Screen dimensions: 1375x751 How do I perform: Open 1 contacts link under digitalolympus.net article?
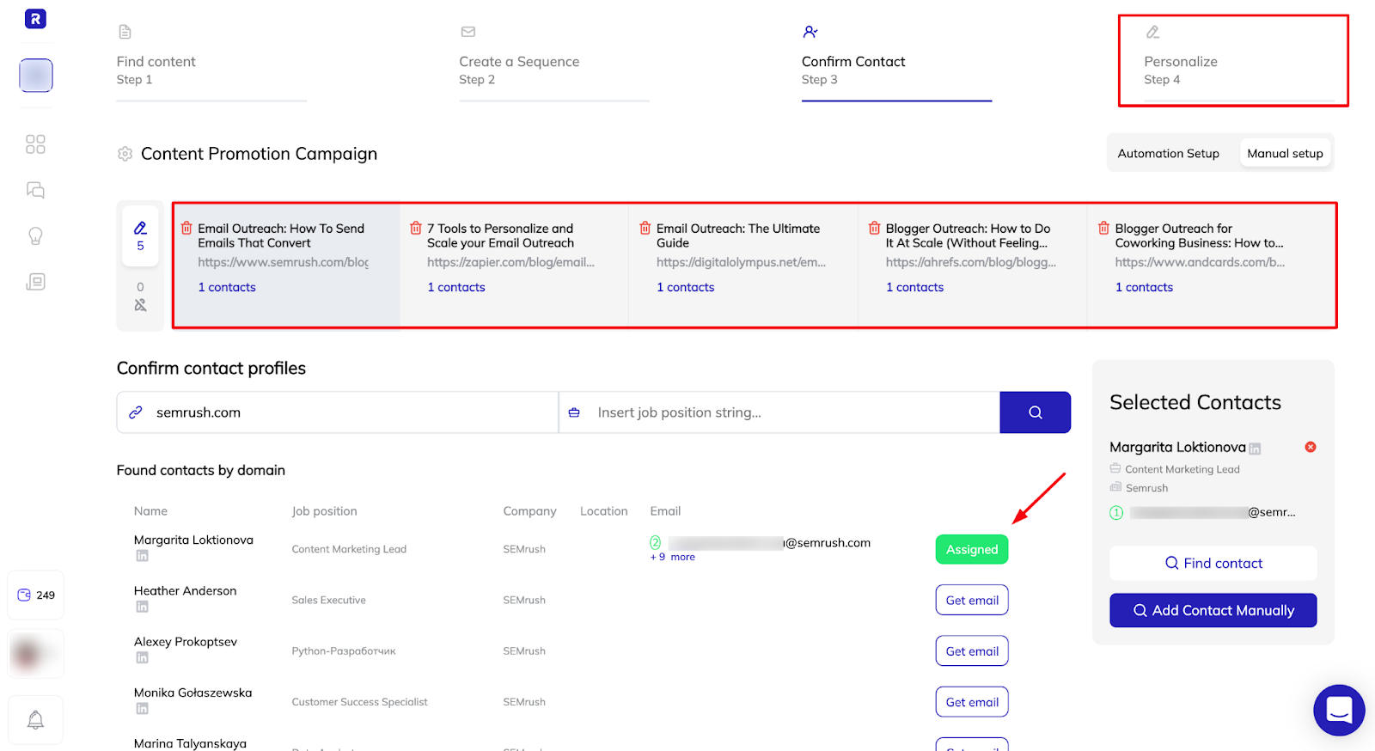686,287
